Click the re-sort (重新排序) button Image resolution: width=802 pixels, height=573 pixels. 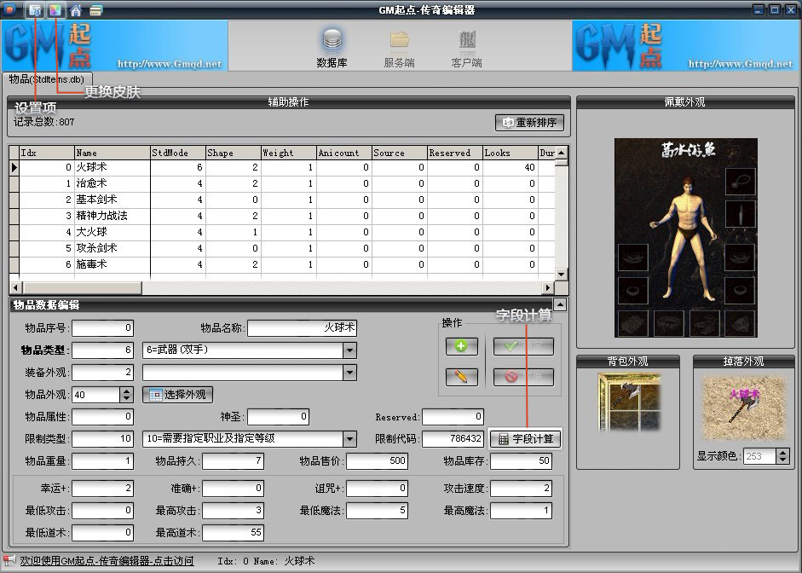529,123
